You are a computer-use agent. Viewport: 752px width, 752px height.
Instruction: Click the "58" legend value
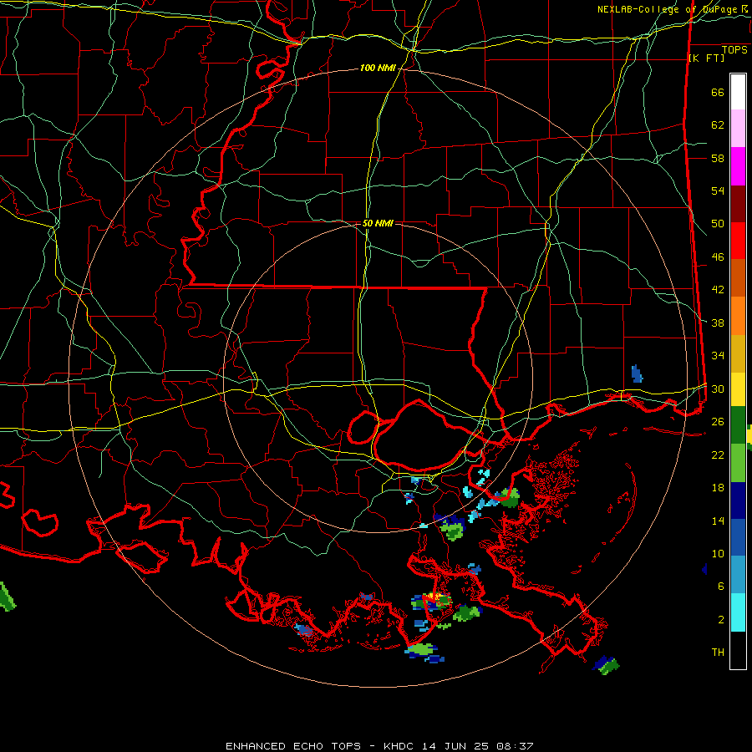[718, 158]
